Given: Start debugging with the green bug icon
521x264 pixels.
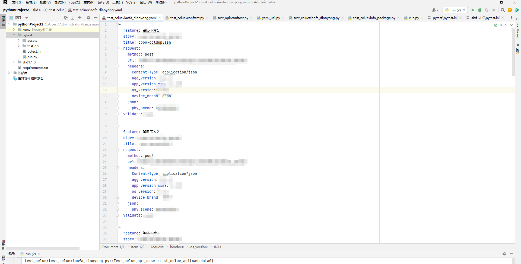Looking at the screenshot, I should point(480,10).
